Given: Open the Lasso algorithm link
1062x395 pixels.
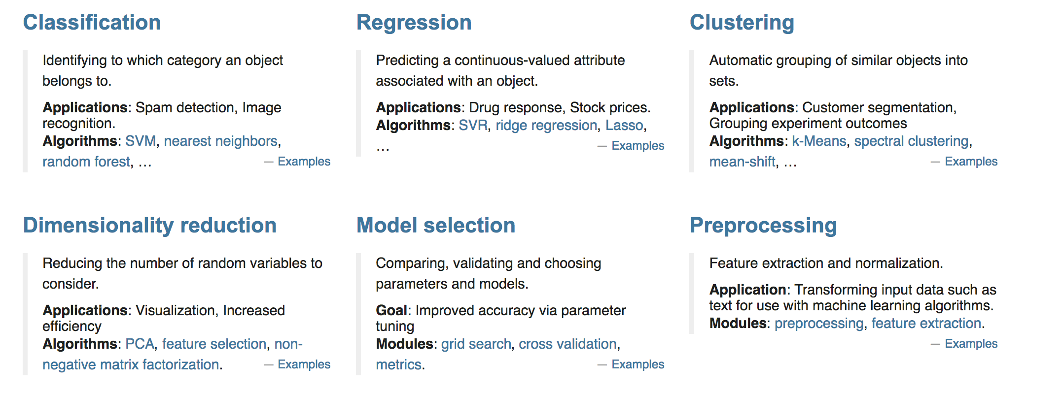Looking at the screenshot, I should coord(625,126).
